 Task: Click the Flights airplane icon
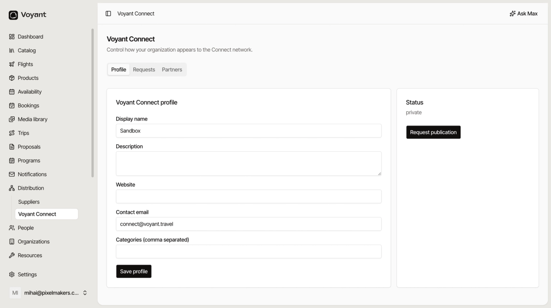click(x=12, y=64)
